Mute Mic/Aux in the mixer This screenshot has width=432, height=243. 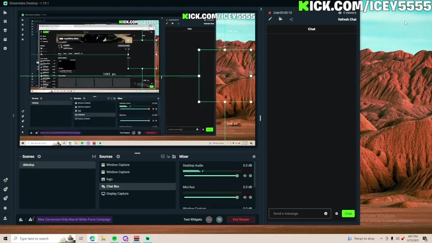[x=245, y=197]
